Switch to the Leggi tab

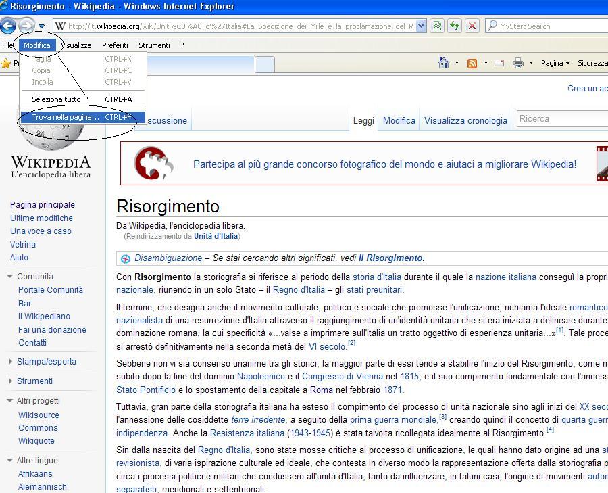point(363,121)
